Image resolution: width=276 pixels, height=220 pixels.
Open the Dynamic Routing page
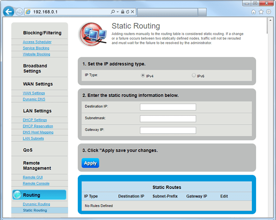[36, 204]
